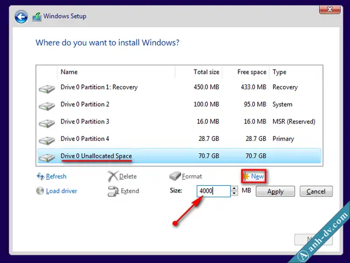Viewport: 350px width, 263px height.
Task: Select Drive 0 Partition 2 row
Action: [180, 104]
